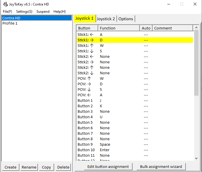Open the Settings(S) menu
Viewport: 202px width, 172px height.
(24, 12)
